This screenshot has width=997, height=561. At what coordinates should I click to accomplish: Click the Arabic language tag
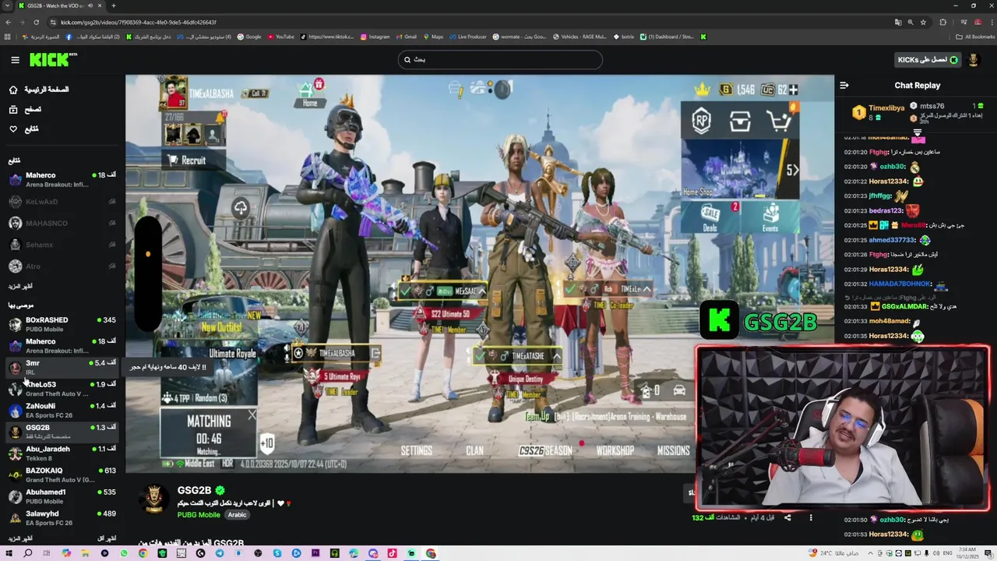click(x=237, y=515)
